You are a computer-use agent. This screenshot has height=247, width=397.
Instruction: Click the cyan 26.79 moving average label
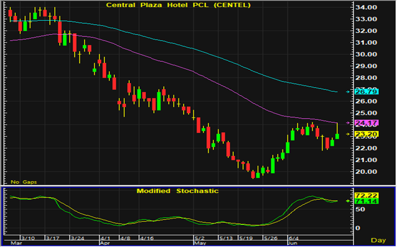point(367,92)
